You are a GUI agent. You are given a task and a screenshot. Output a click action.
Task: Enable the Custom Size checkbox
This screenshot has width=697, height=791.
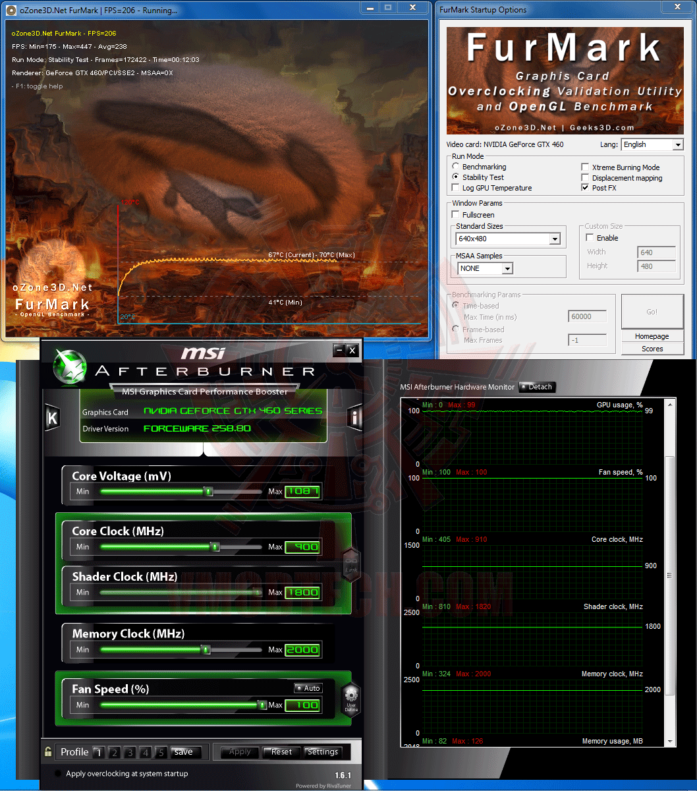590,238
